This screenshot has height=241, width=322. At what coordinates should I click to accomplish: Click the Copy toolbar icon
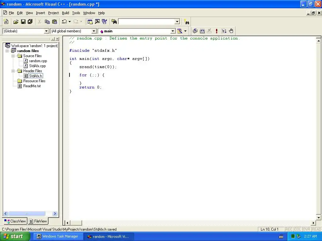[x=47, y=22]
